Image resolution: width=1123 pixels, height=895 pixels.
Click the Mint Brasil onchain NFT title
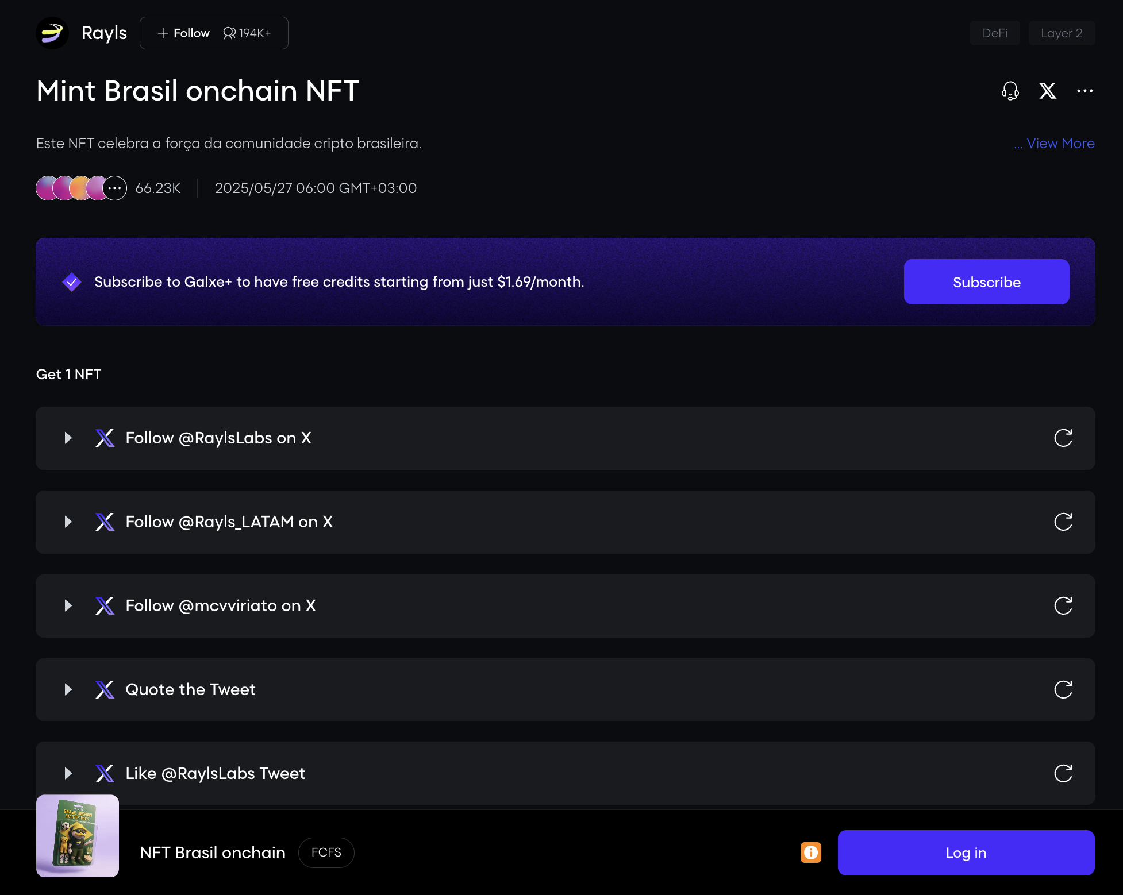198,91
